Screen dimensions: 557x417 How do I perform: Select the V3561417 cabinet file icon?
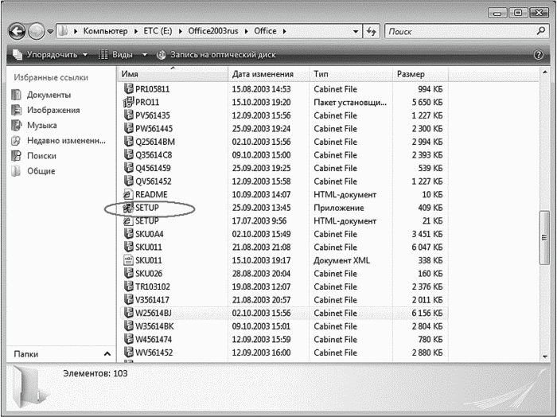point(128,299)
